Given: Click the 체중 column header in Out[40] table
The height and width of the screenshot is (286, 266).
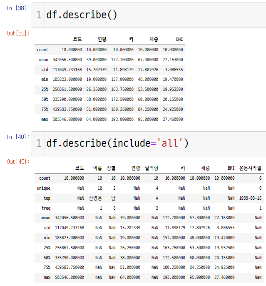Looking at the screenshot, I should click(205, 168).
